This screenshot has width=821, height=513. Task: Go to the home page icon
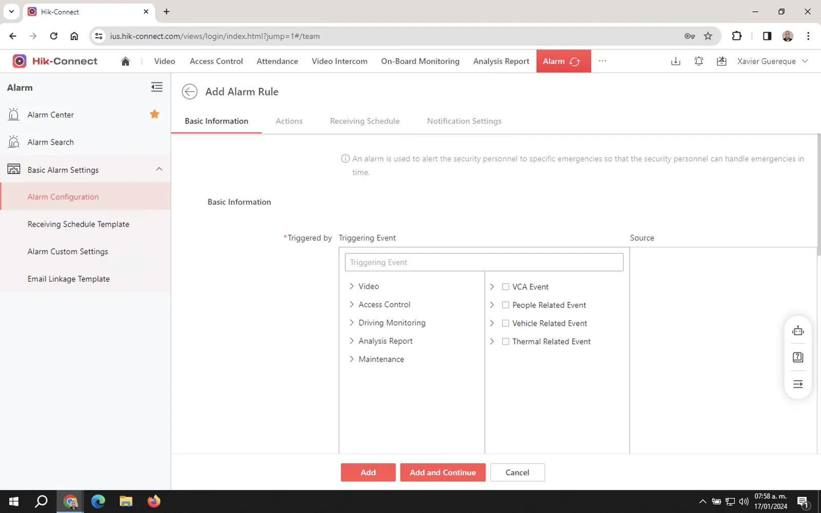(125, 61)
